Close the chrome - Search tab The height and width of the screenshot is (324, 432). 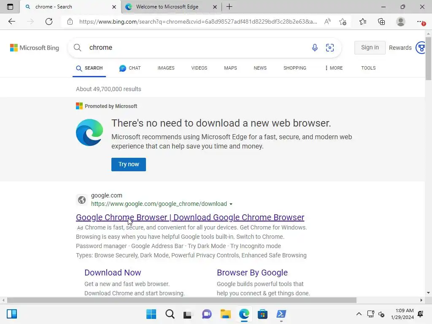tap(114, 7)
